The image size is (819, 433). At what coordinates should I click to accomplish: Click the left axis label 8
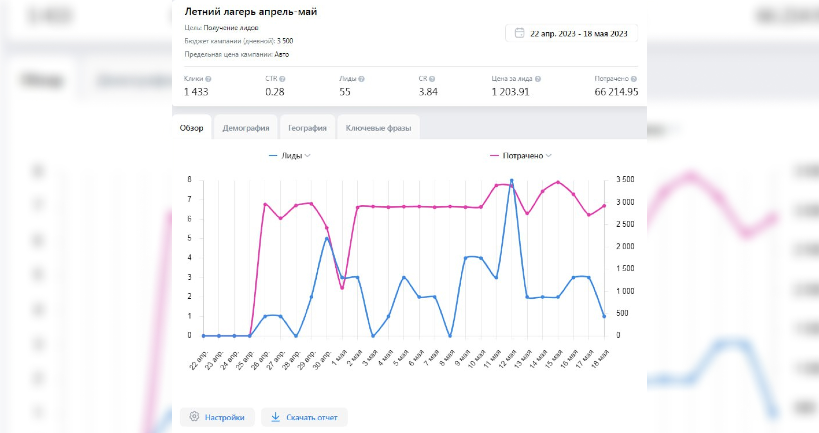(x=190, y=180)
